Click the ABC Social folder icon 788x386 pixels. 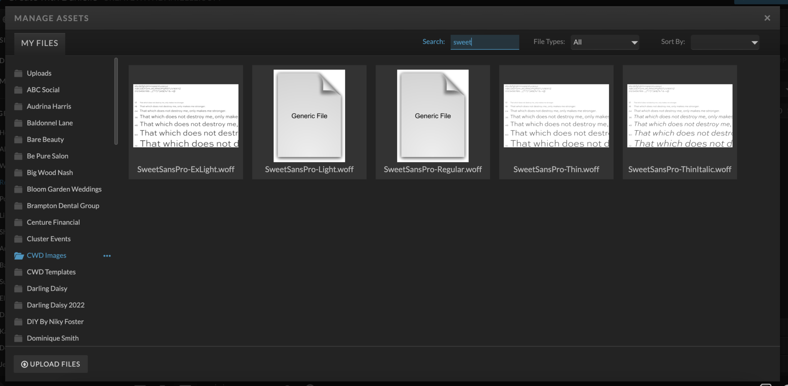18,89
